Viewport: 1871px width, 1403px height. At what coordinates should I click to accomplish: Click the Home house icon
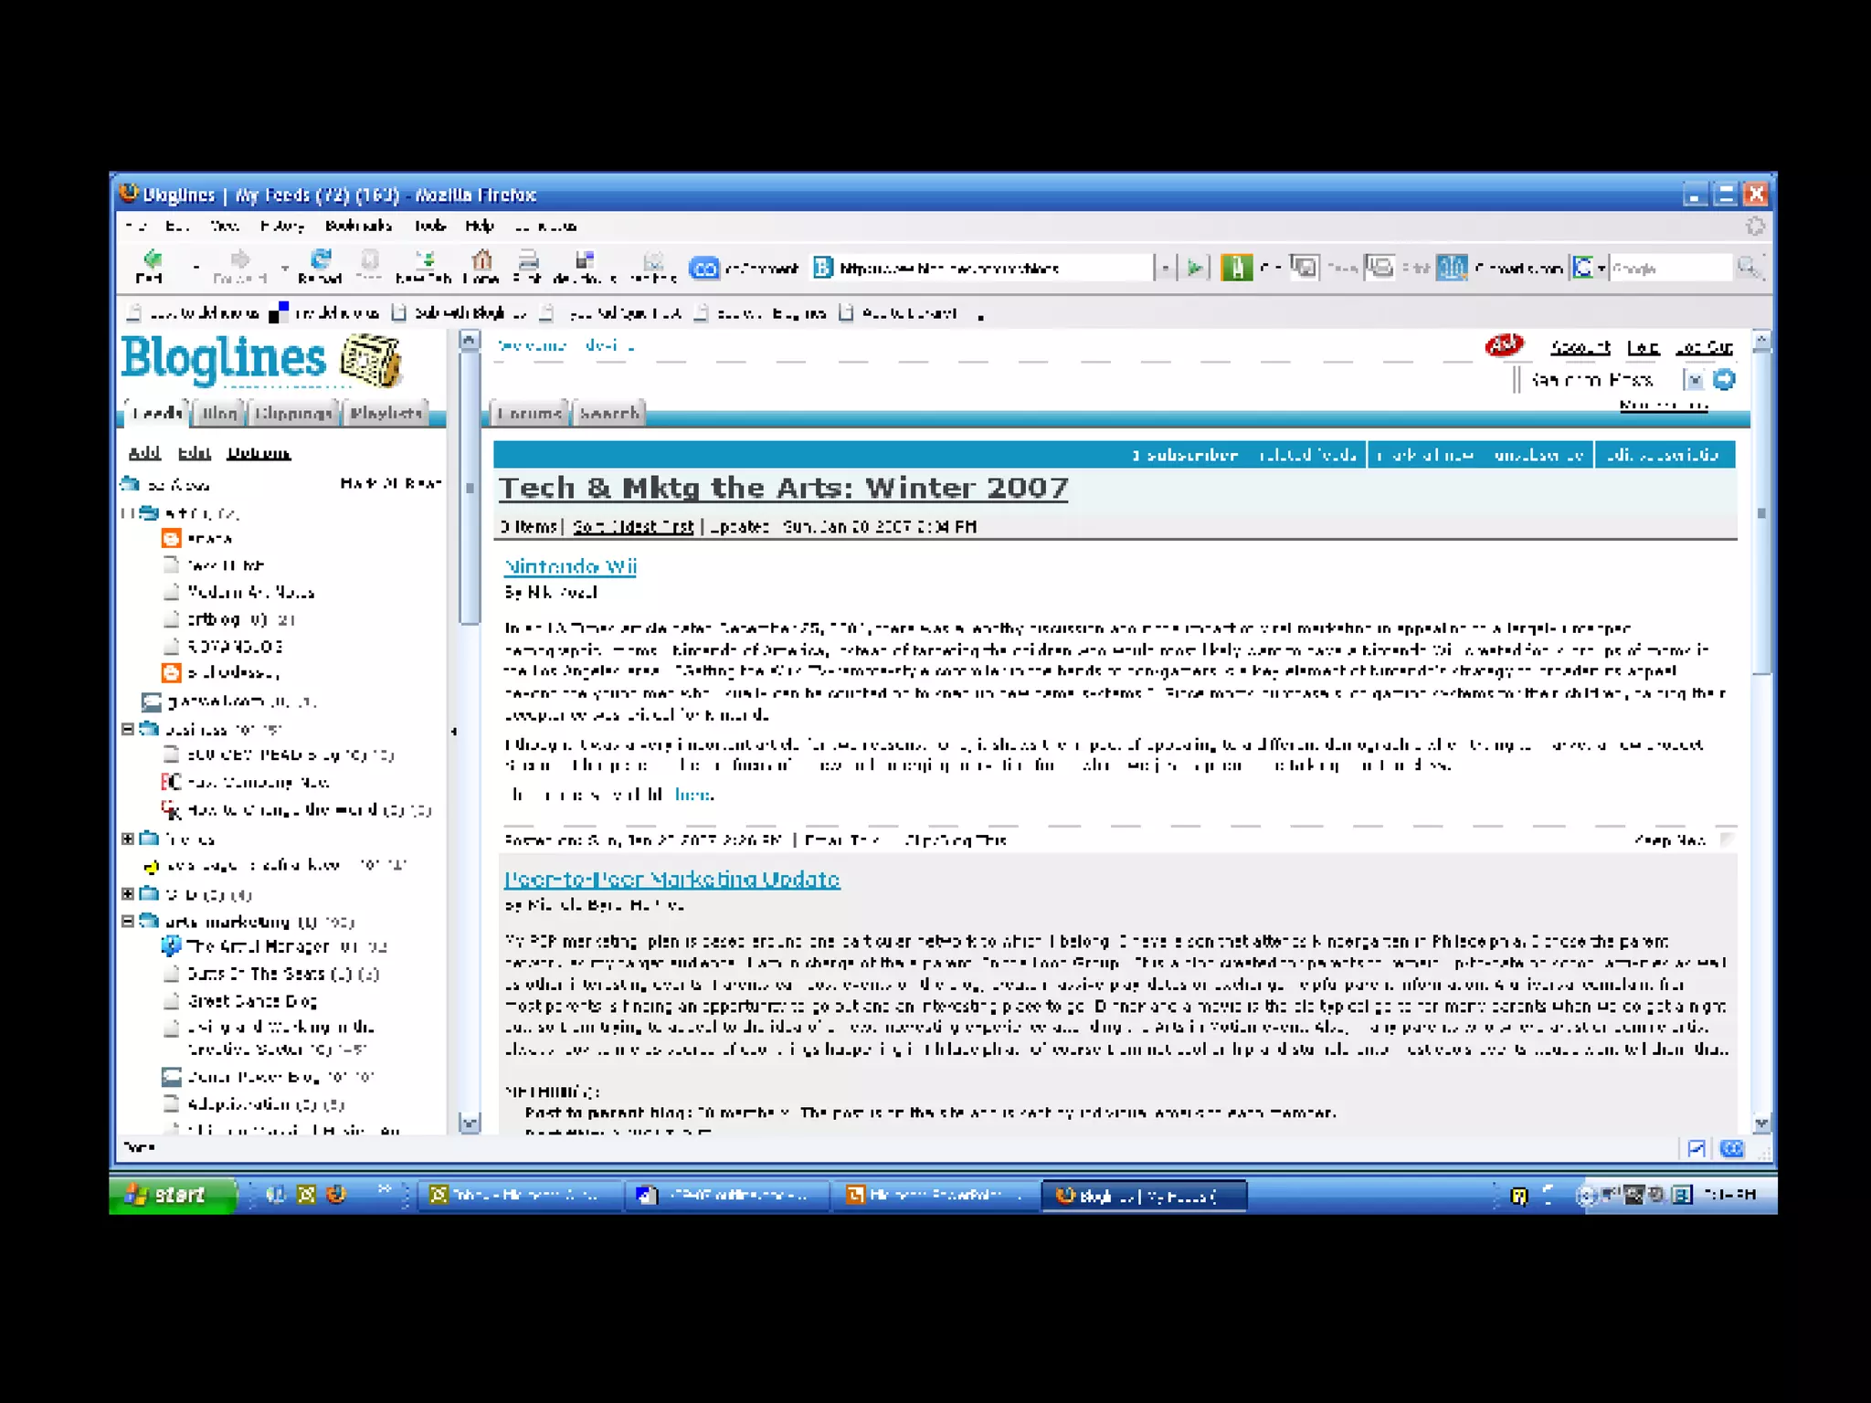pyautogui.click(x=481, y=259)
